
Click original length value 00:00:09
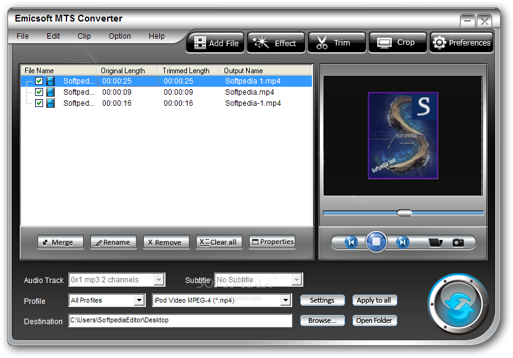point(117,92)
